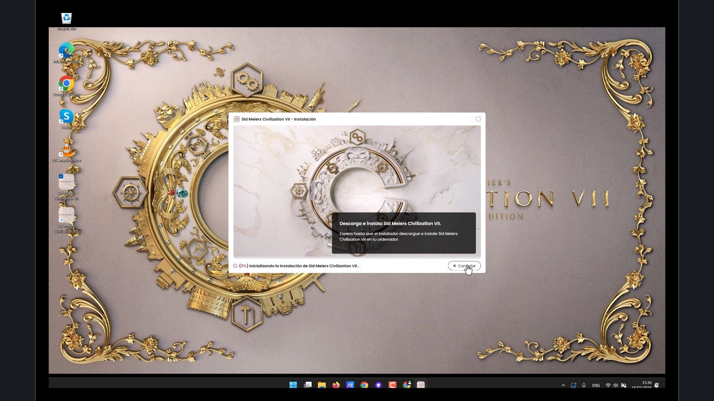The height and width of the screenshot is (401, 714).
Task: Open the purple shield app in taskbar
Action: [x=378, y=385]
